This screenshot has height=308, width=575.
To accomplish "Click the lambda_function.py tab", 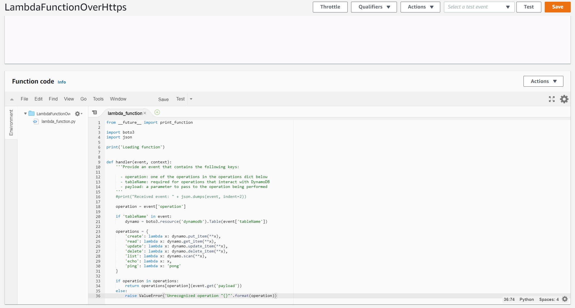I will [x=125, y=113].
